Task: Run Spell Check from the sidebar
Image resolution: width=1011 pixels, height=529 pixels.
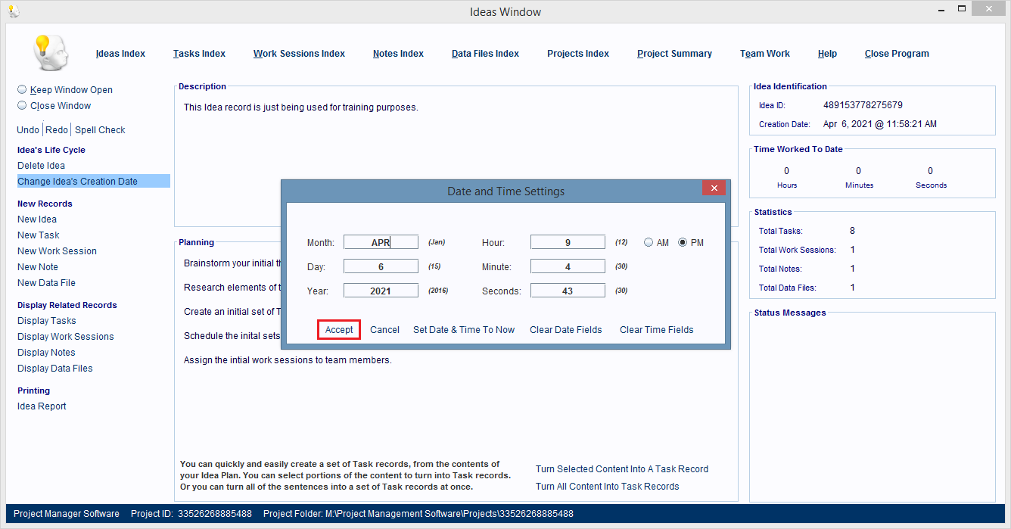Action: (100, 129)
